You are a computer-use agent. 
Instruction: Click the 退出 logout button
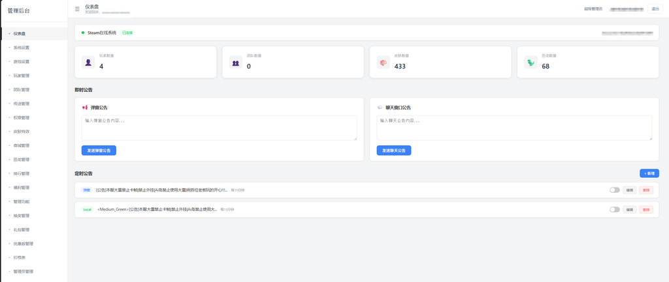click(x=655, y=9)
